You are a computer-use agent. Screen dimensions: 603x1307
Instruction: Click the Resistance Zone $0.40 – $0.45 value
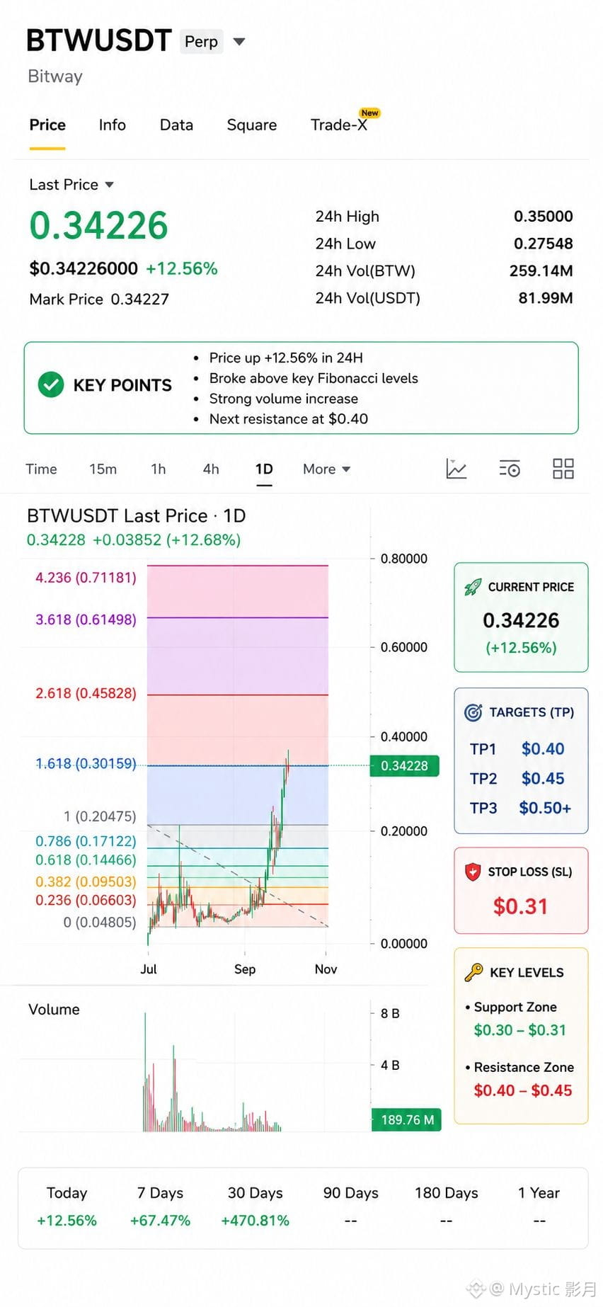click(523, 1090)
